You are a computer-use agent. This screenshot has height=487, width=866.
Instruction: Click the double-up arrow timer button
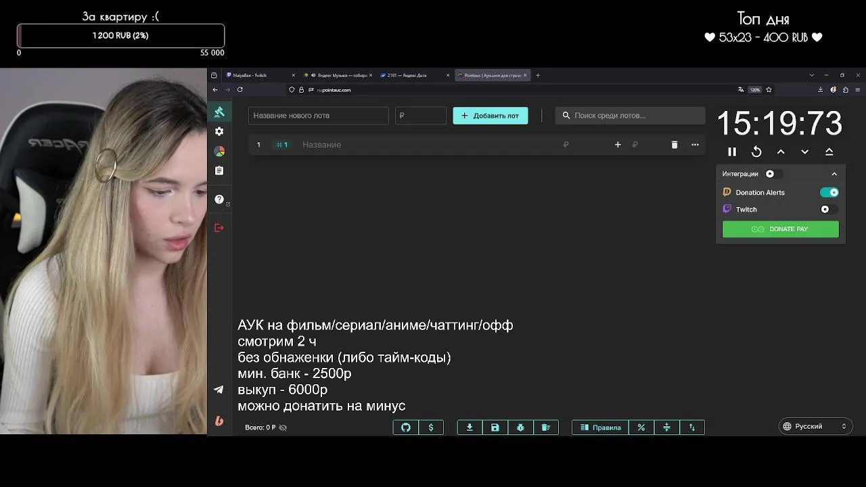point(829,152)
